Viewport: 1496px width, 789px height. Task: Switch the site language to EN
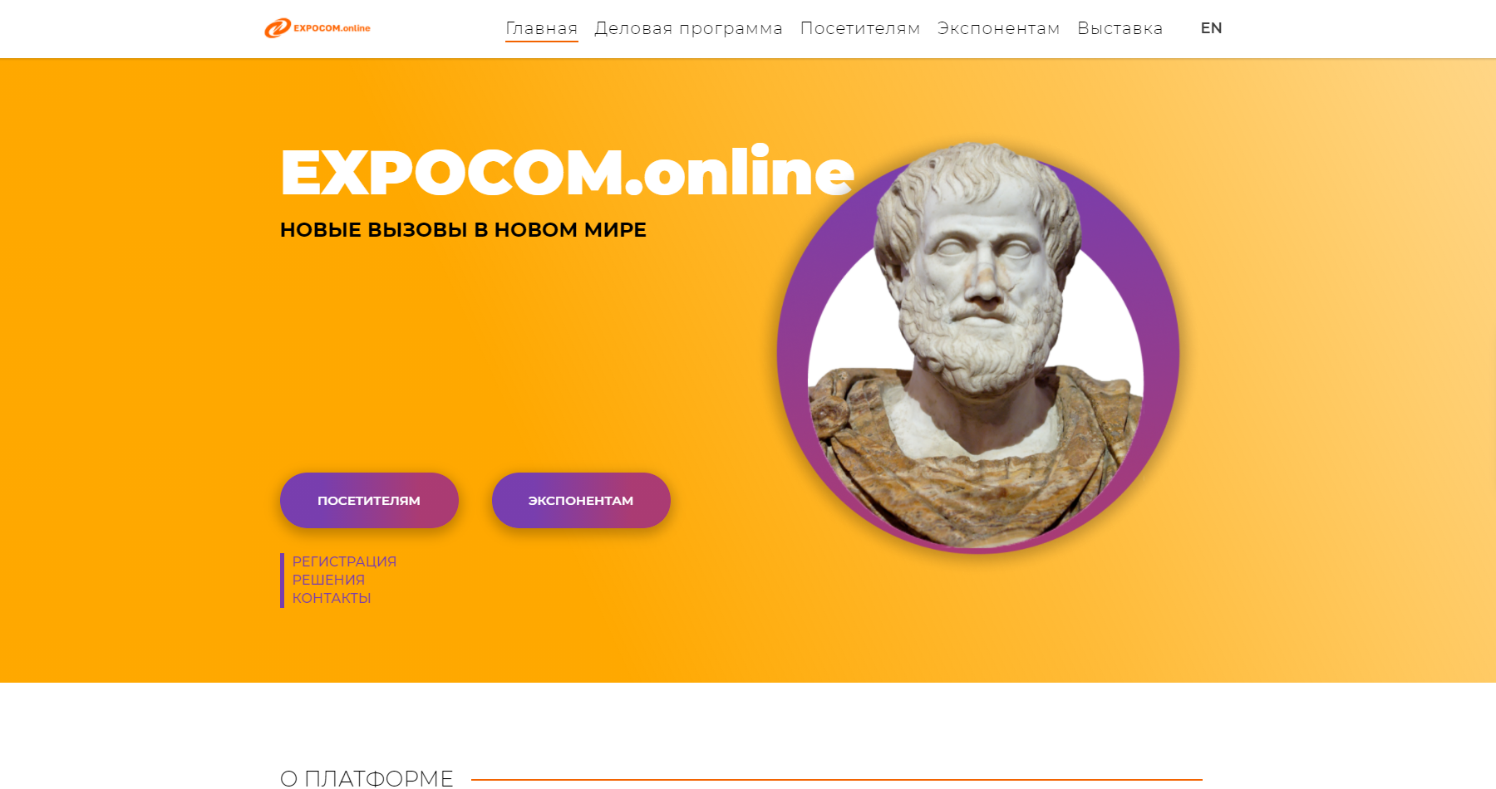(1211, 28)
